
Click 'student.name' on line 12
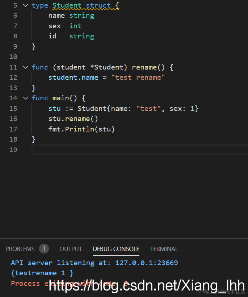[73, 78]
